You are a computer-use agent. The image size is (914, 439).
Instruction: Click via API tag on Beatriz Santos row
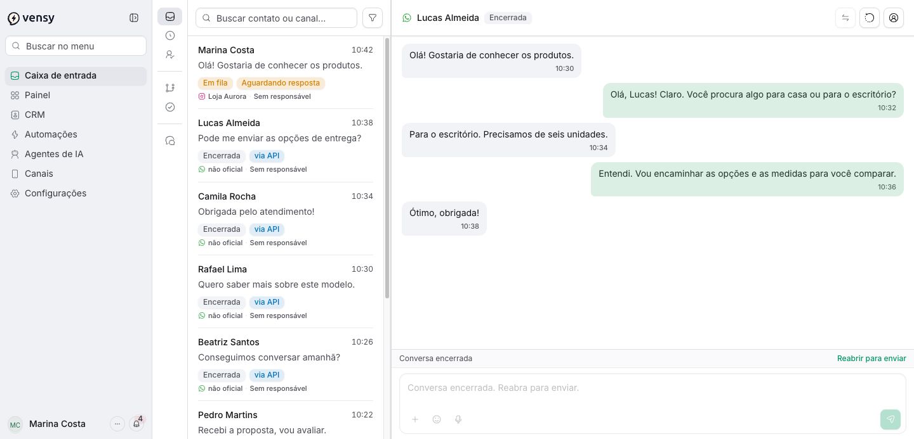pyautogui.click(x=267, y=375)
